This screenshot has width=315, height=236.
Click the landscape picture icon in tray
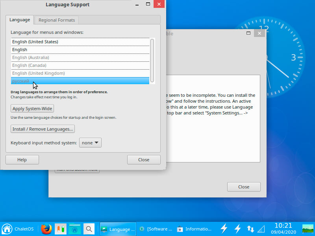point(308,229)
